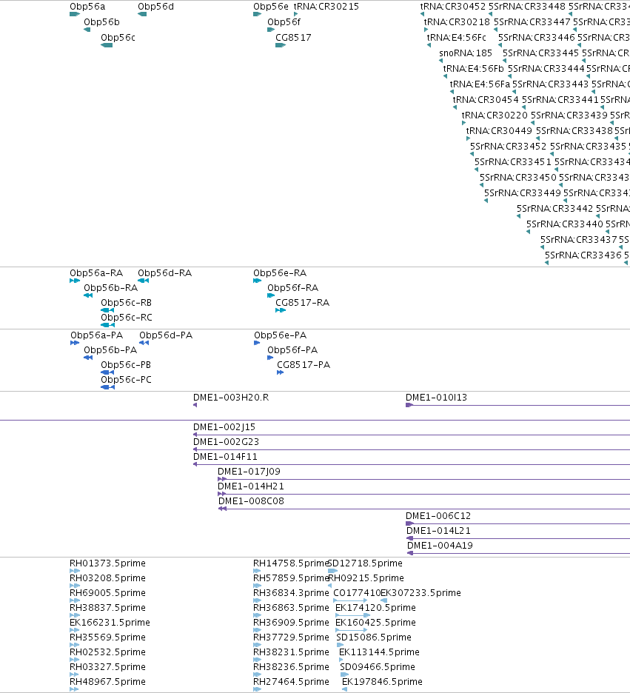The width and height of the screenshot is (630, 693).
Task: Click the Obp56d-RA transcript glyph
Action: pyautogui.click(x=143, y=281)
